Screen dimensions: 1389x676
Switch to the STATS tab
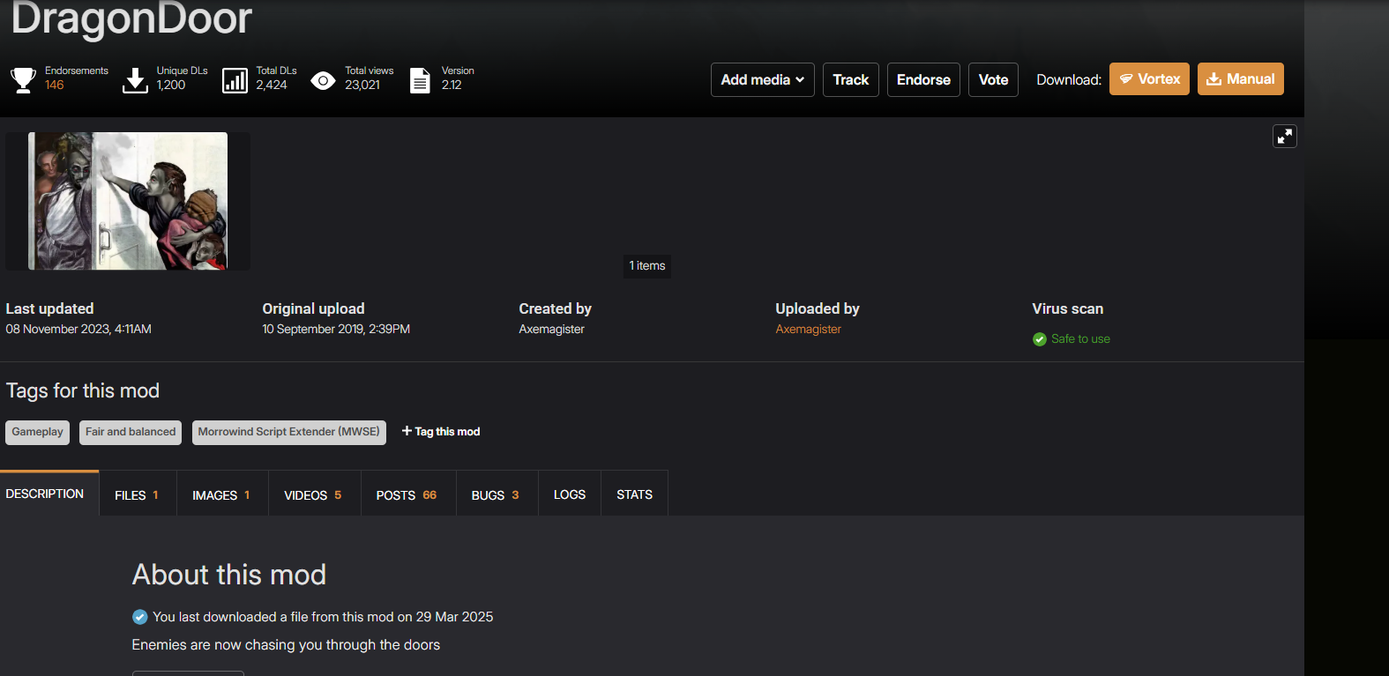pyautogui.click(x=635, y=494)
